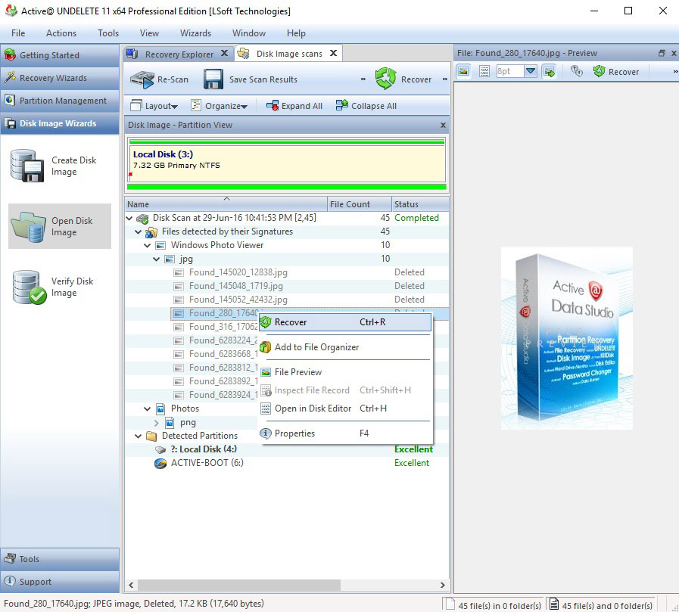Image resolution: width=679 pixels, height=612 pixels.
Task: Float the Preview panel with restore button
Action: 662,53
